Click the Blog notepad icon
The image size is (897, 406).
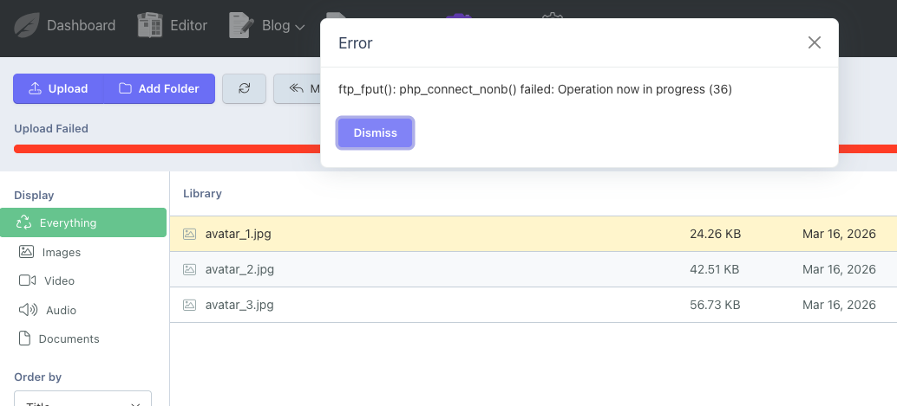240,25
